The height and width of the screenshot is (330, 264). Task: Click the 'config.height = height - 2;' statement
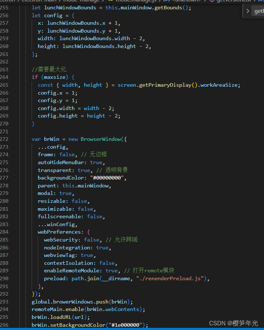79,116
